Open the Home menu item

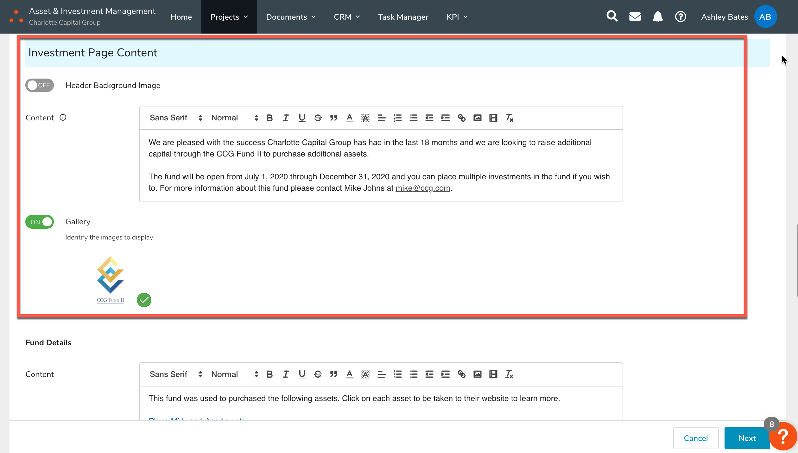tap(181, 17)
